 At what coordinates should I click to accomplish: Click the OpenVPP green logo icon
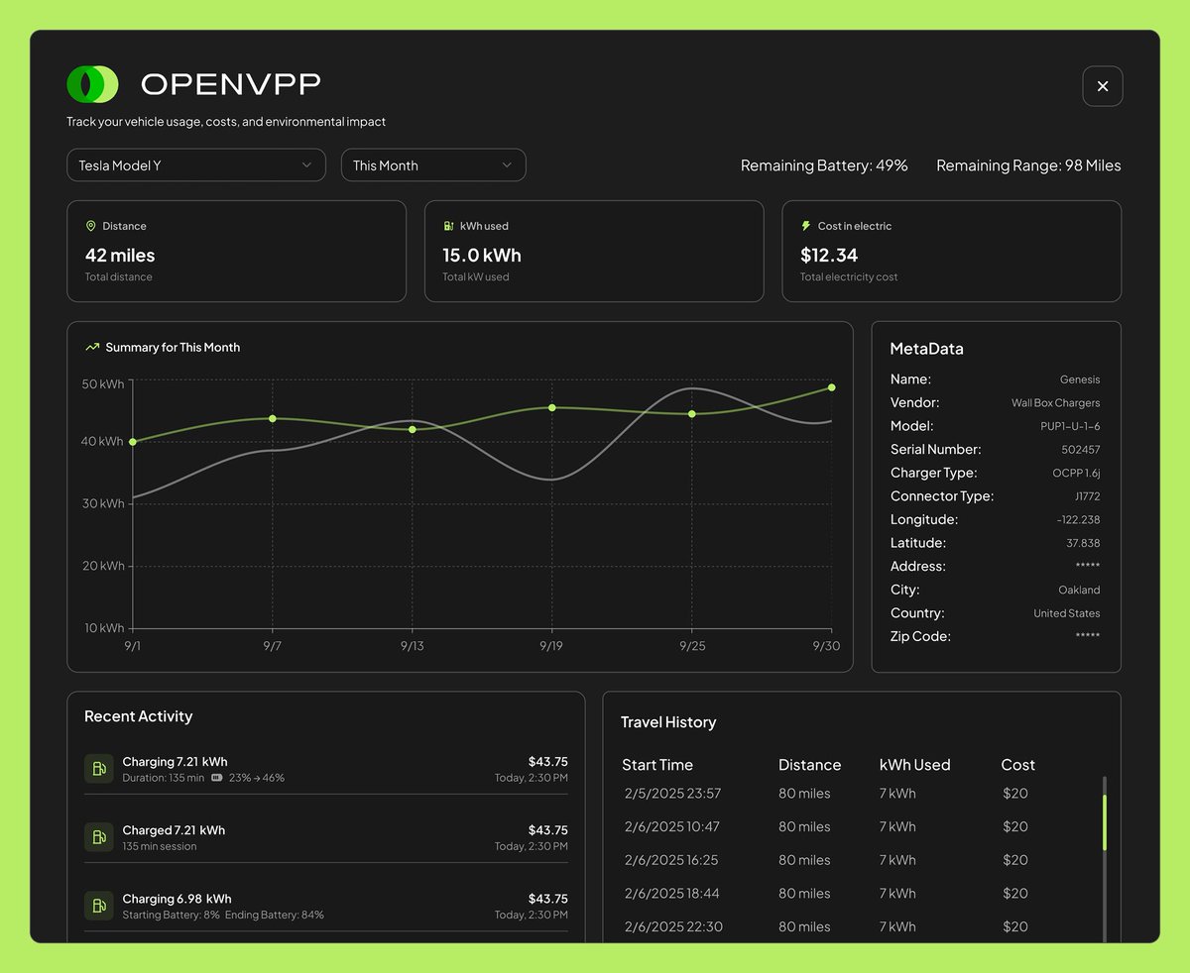coord(92,84)
